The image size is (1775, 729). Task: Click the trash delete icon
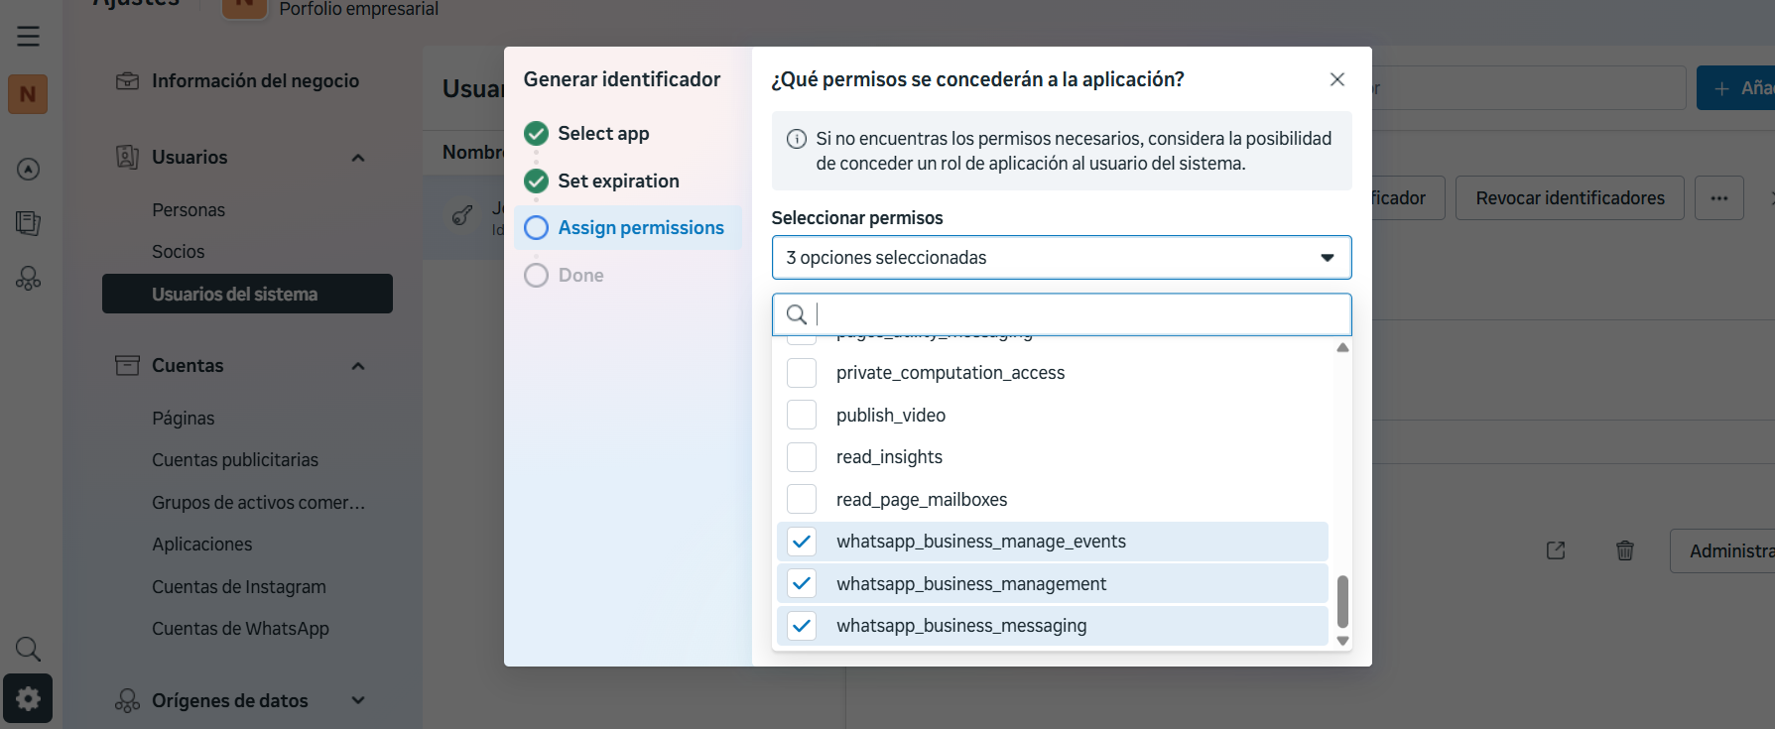click(1624, 550)
